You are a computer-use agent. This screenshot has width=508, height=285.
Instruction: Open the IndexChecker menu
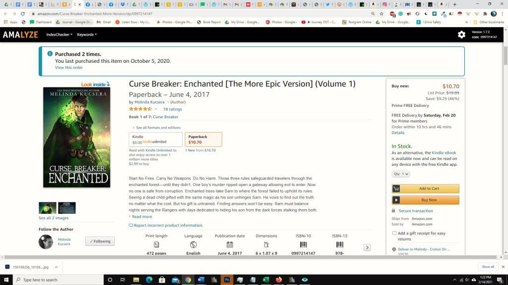point(59,35)
